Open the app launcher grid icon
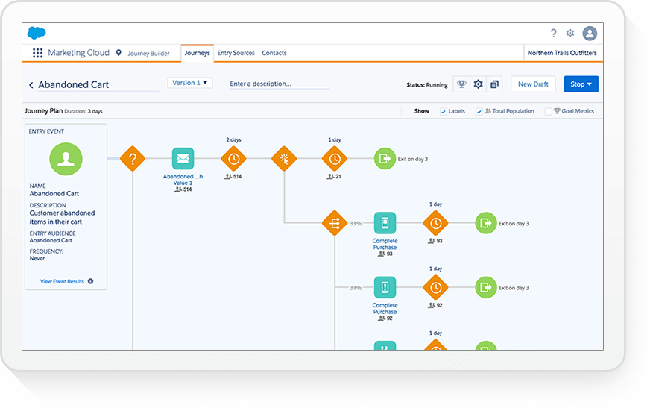Image resolution: width=653 pixels, height=408 pixels. click(37, 53)
